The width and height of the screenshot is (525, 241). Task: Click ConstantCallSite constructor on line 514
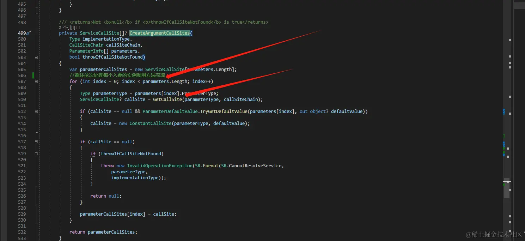[151, 123]
